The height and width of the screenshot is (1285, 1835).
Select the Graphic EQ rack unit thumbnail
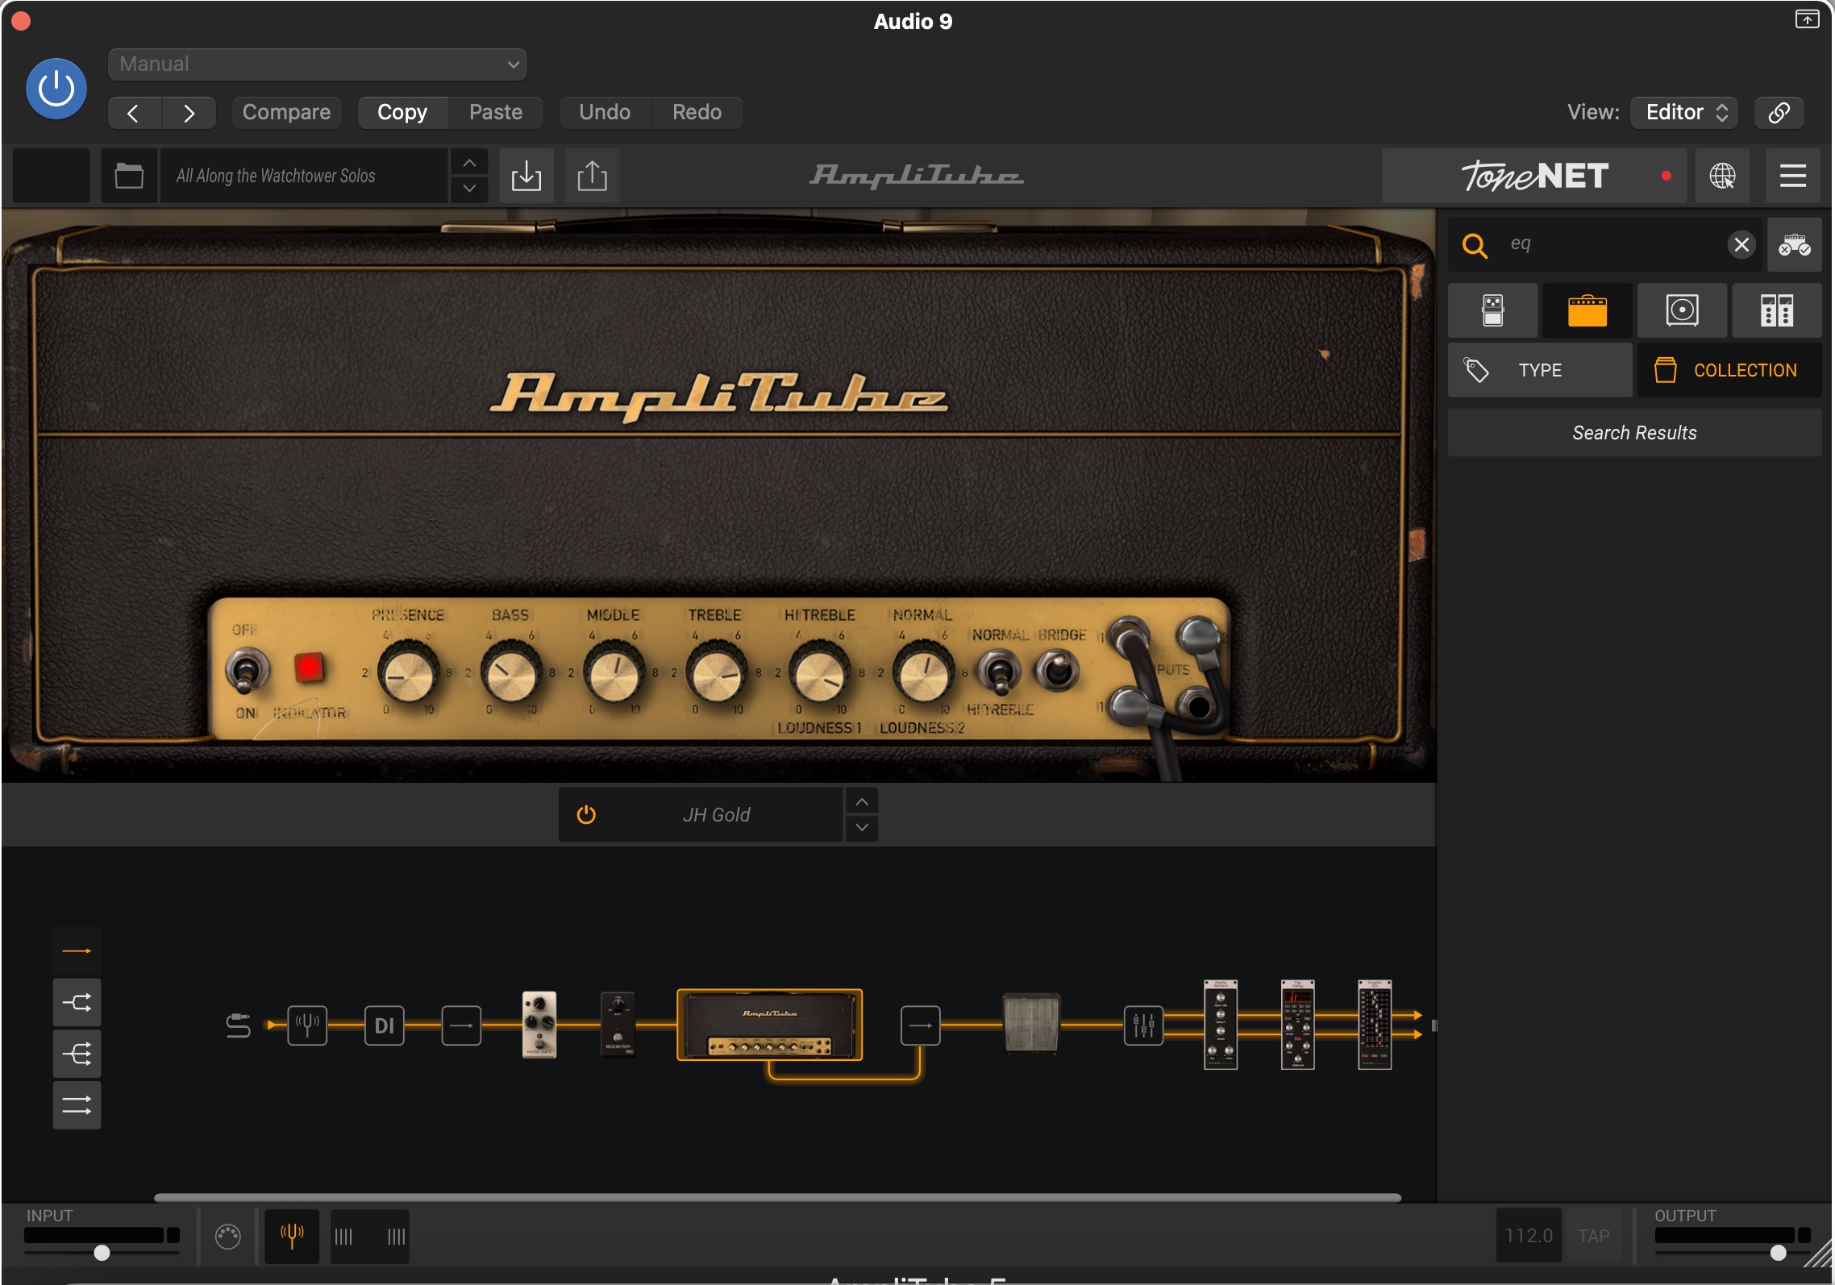(1375, 1025)
